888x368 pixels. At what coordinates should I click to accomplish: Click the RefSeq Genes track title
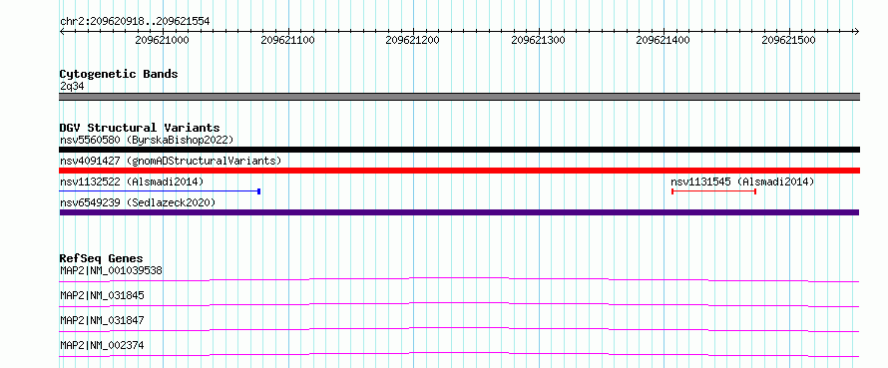click(101, 258)
